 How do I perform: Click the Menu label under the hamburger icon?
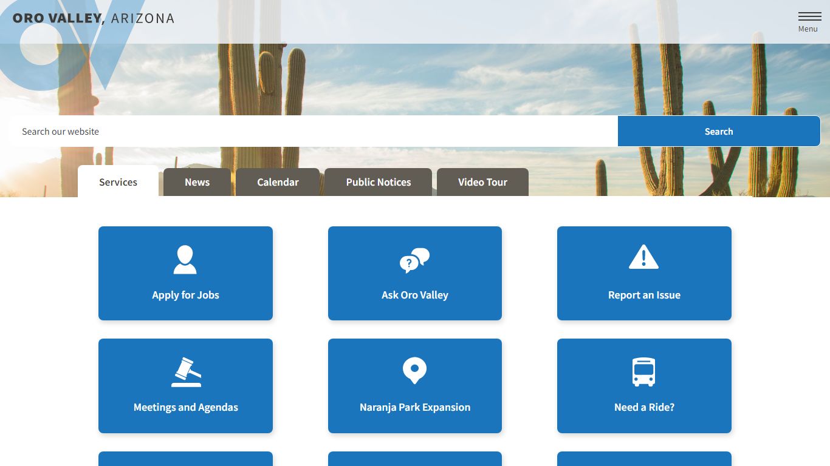(808, 29)
